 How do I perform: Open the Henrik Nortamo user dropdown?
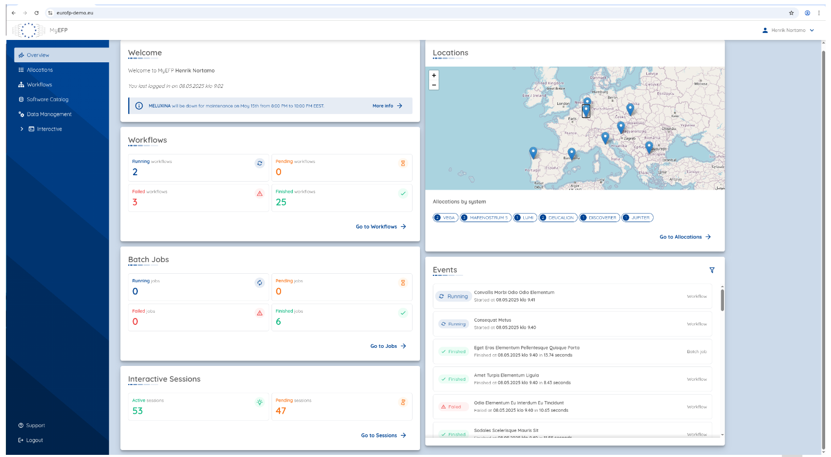tap(788, 30)
